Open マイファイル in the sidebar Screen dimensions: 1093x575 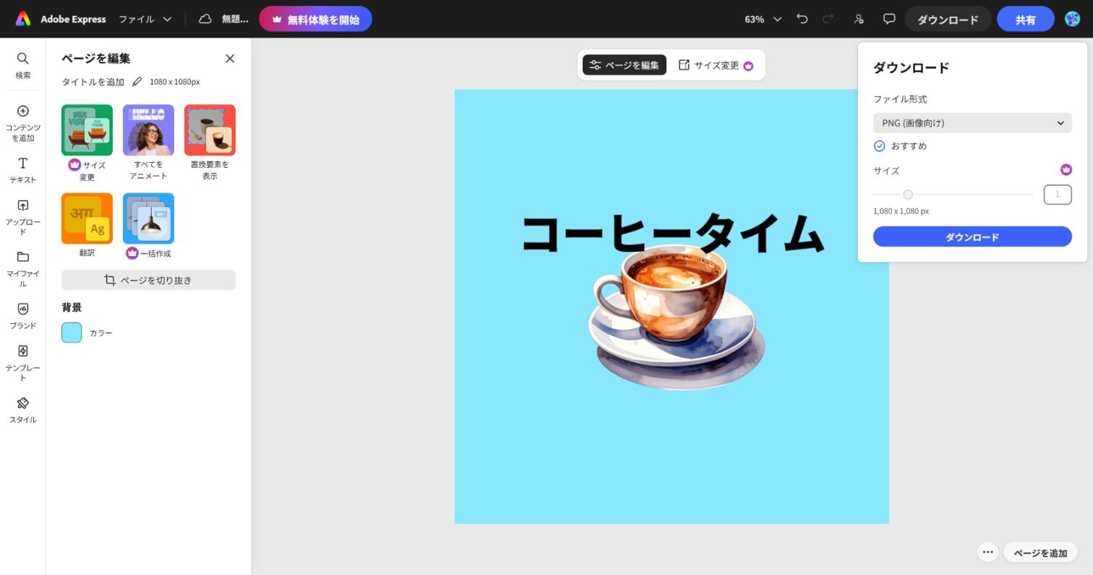(22, 269)
